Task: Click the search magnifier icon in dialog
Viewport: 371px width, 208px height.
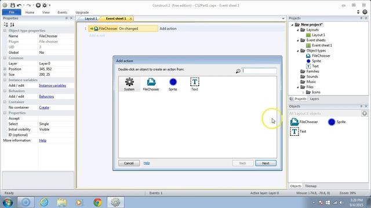Action: point(238,70)
